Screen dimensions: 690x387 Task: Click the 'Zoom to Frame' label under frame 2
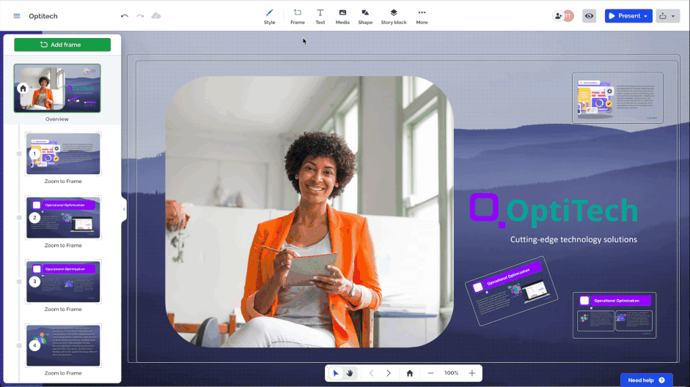(63, 245)
